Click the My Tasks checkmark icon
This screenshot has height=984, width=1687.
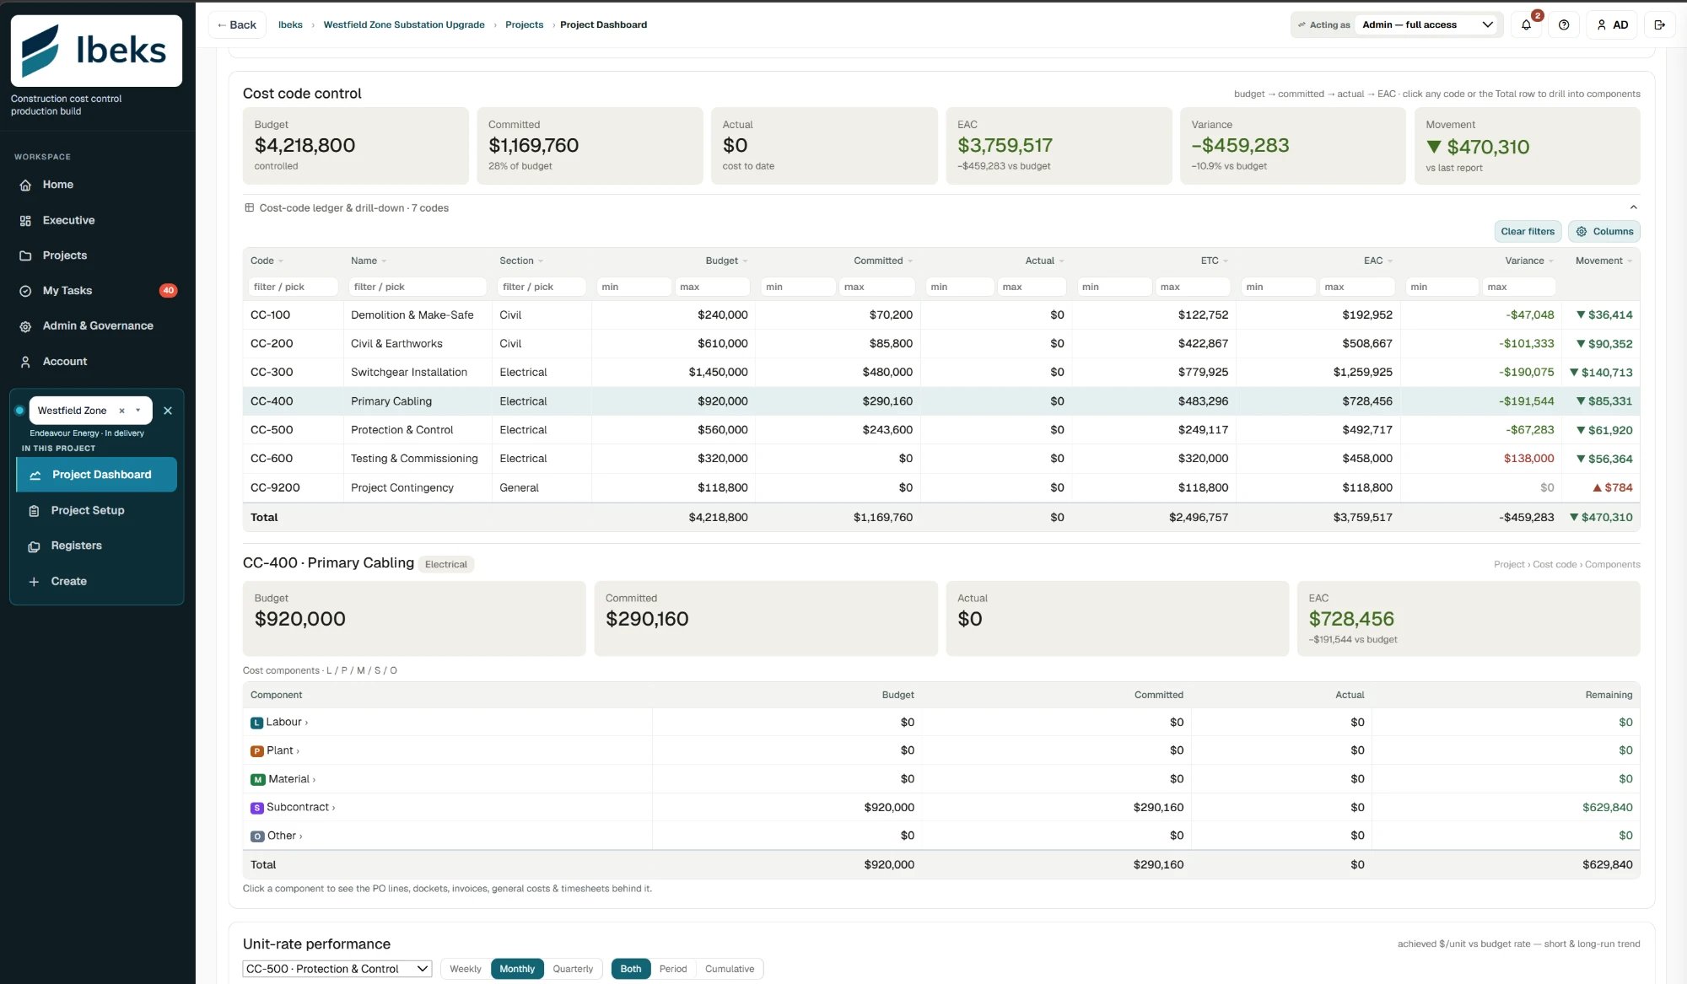(25, 291)
